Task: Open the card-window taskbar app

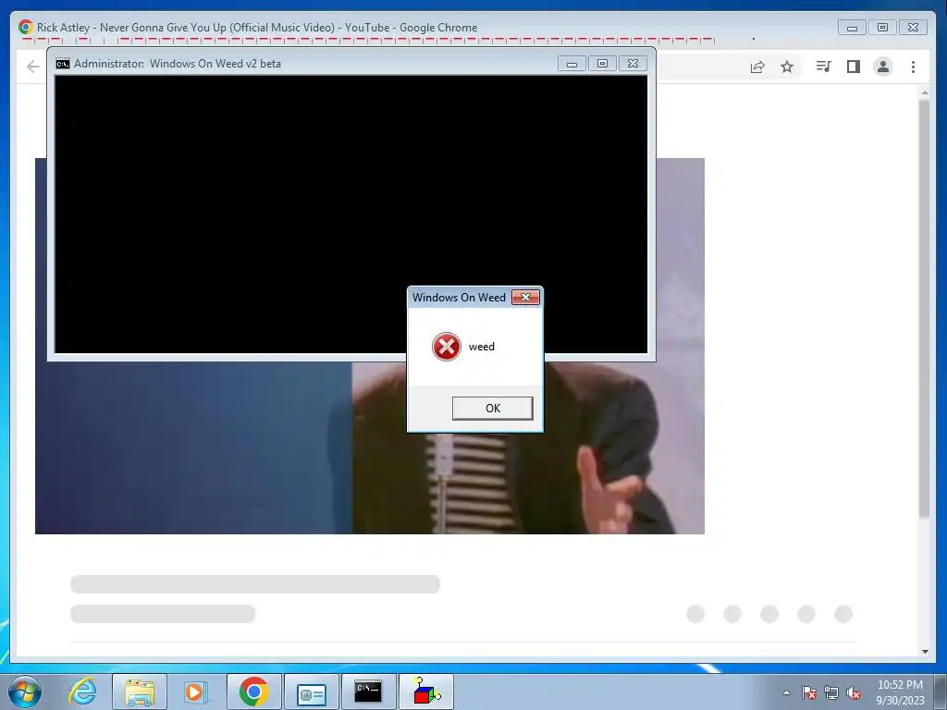Action: point(311,692)
